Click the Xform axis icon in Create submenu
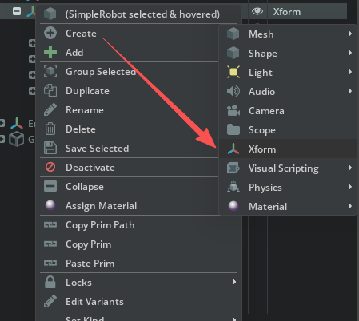This screenshot has width=359, height=321. click(233, 149)
